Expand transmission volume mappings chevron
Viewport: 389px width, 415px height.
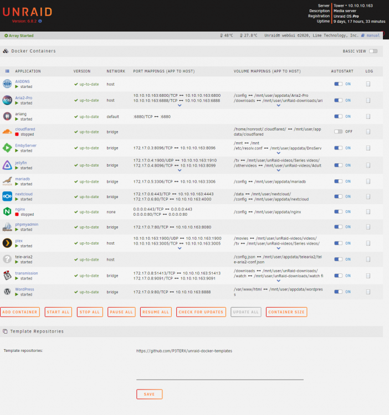point(279,281)
